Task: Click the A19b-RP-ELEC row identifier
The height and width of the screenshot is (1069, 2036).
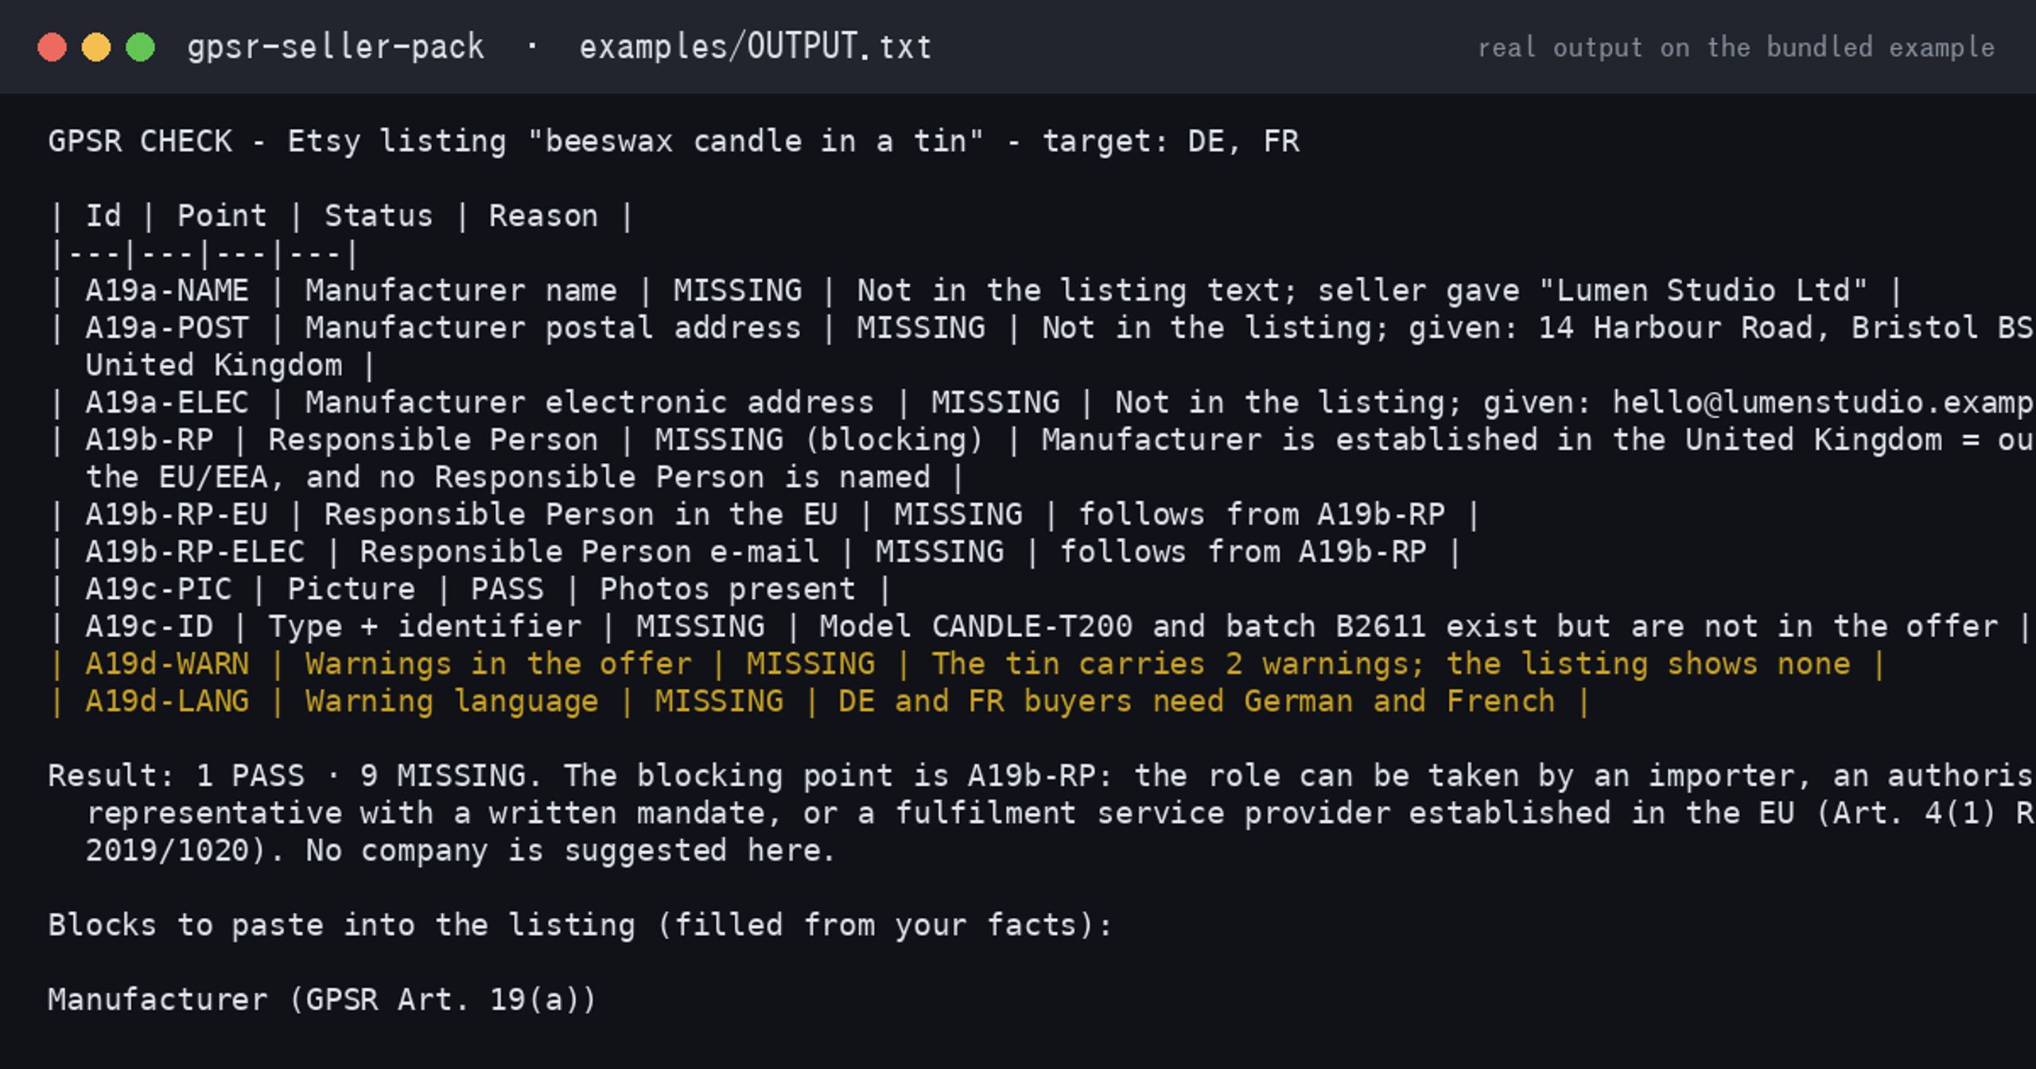Action: (195, 552)
